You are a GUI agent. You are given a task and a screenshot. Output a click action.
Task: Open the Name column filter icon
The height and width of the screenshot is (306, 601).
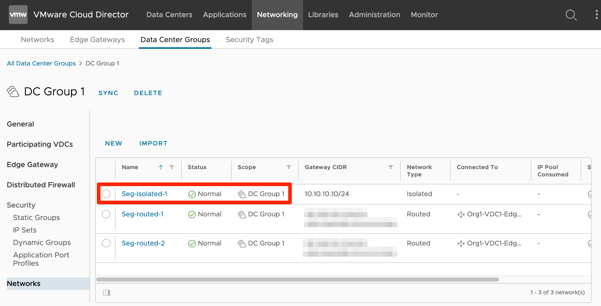click(x=172, y=167)
